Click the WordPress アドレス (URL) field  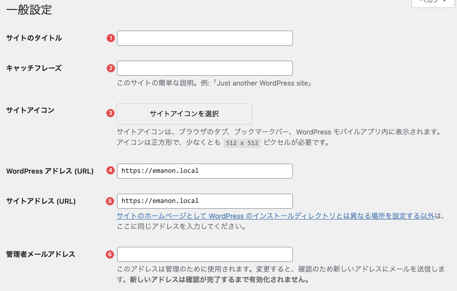205,171
